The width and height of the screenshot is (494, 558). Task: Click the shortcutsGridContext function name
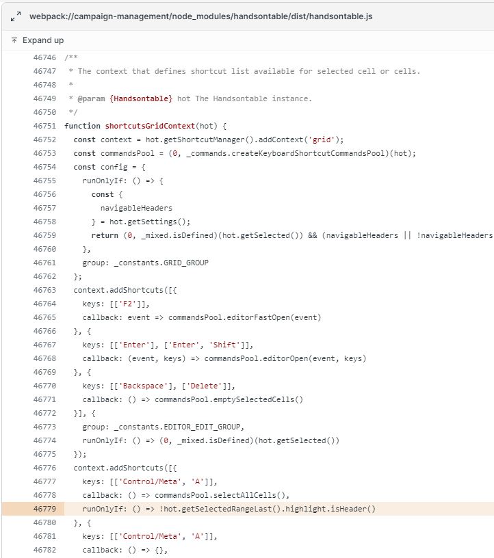pos(150,126)
